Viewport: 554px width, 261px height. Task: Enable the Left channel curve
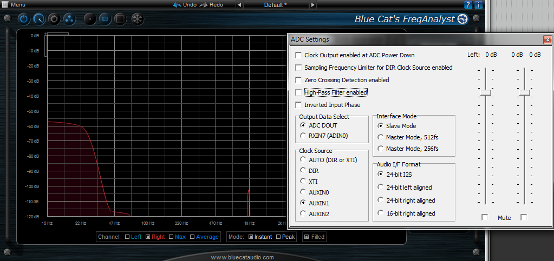click(127, 237)
